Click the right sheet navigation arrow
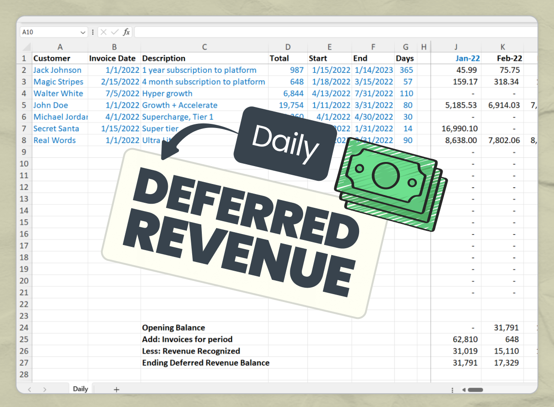The width and height of the screenshot is (554, 407). tap(44, 389)
